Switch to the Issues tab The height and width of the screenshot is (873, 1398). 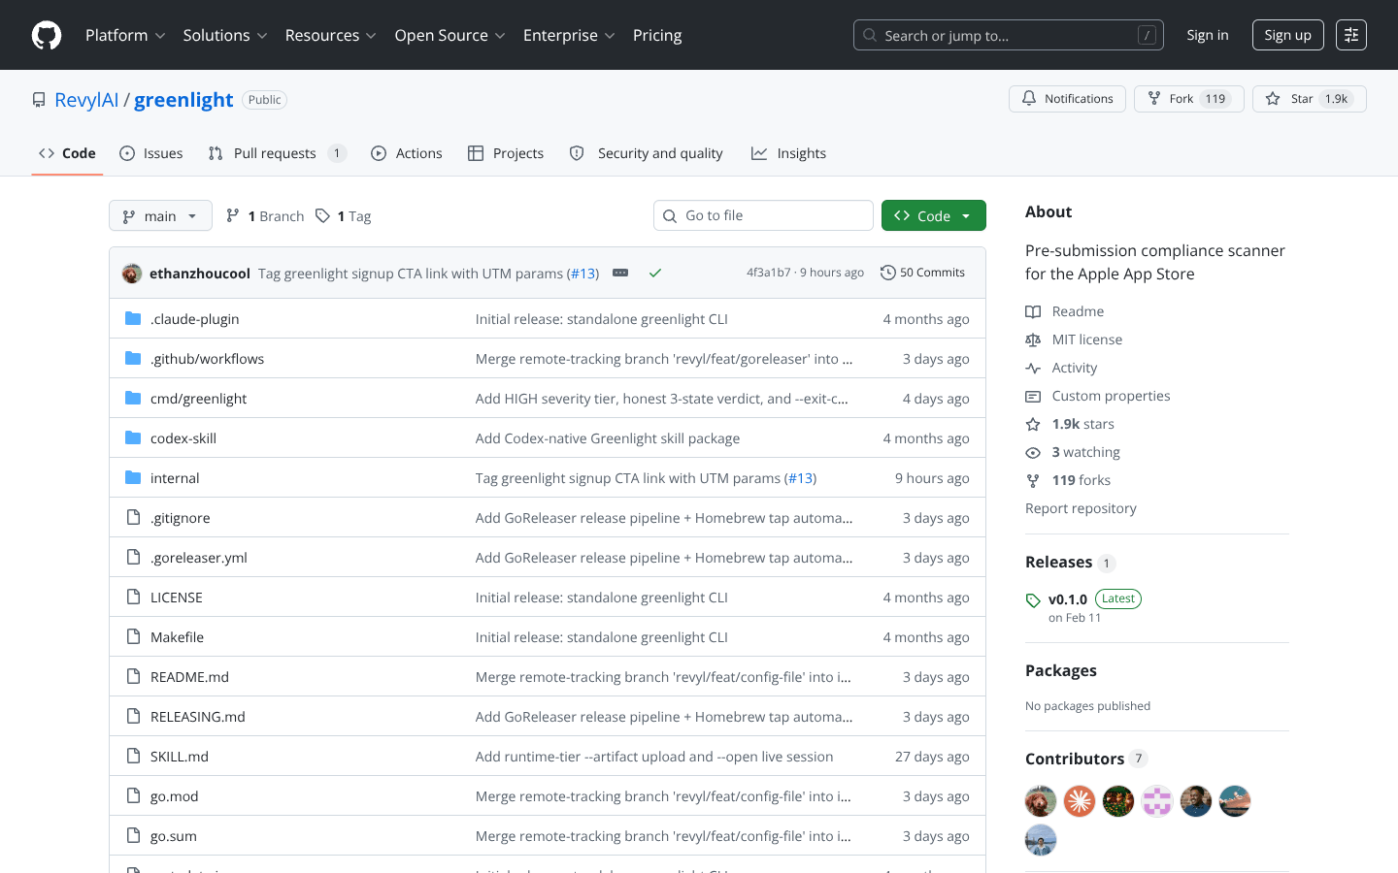coord(151,153)
